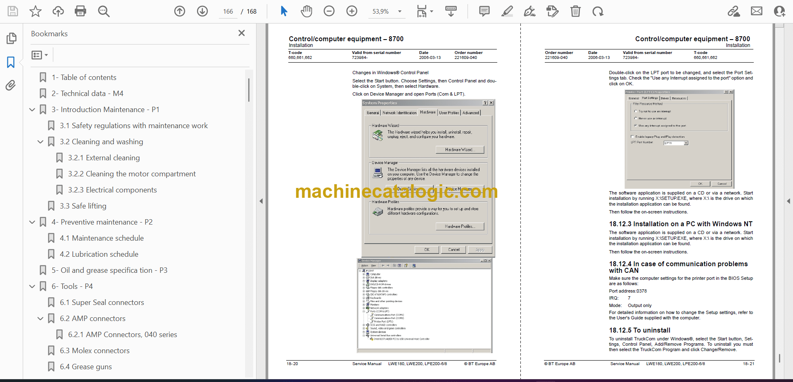Screen dimensions: 793x382
Task: Toggle the Bookmarks panel in sidebar
Action: pyautogui.click(x=11, y=62)
